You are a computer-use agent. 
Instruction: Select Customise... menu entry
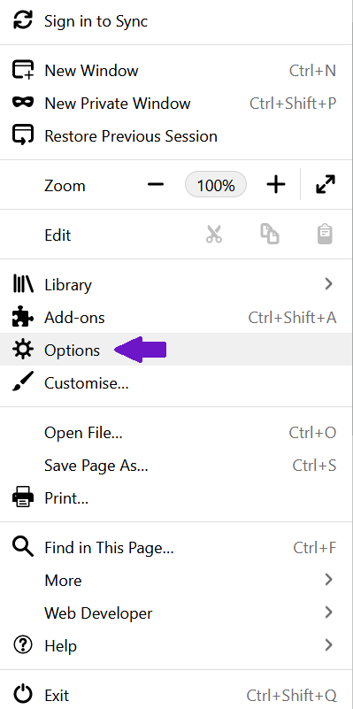(x=176, y=383)
